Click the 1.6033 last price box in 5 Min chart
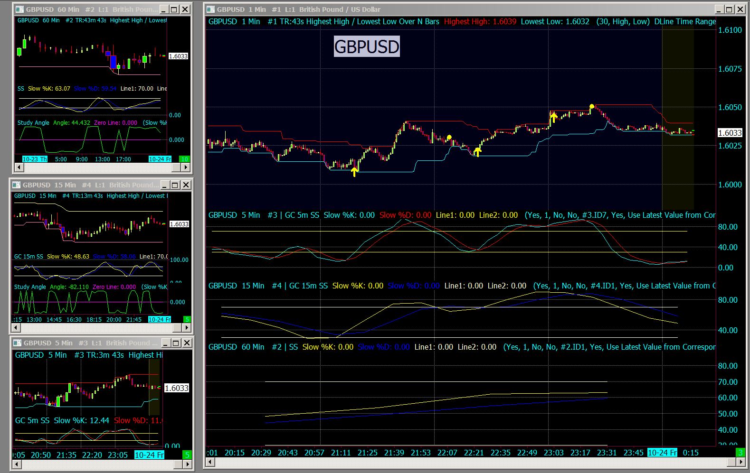 click(177, 388)
